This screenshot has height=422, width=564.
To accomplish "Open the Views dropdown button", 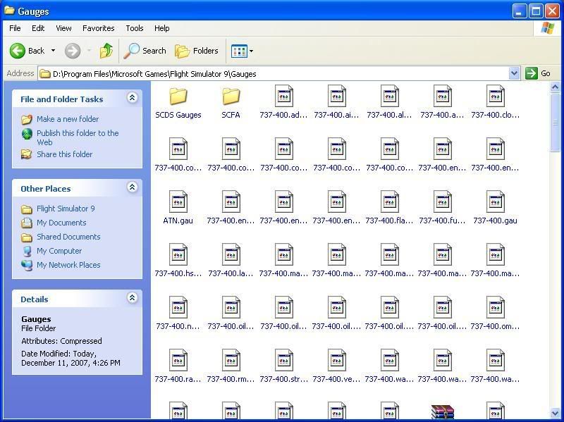I will click(x=243, y=51).
